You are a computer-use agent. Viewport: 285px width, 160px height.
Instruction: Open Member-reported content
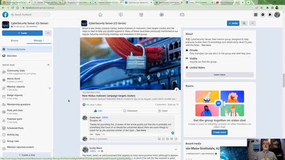tap(27, 148)
